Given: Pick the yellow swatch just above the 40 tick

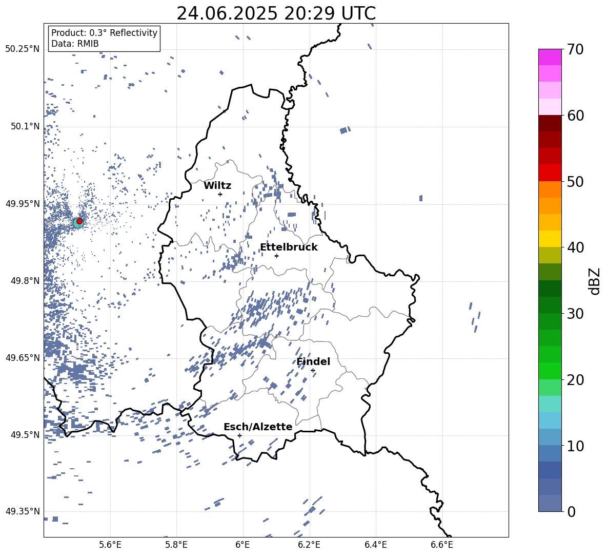Looking at the screenshot, I should tap(550, 239).
